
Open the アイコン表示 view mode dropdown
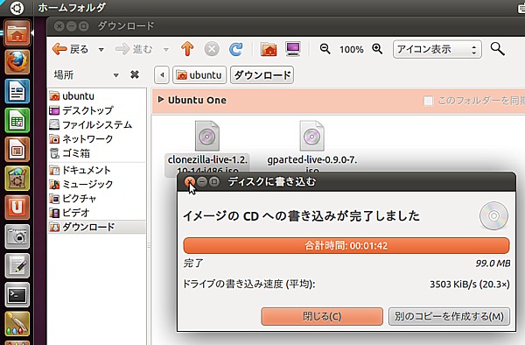coord(437,49)
